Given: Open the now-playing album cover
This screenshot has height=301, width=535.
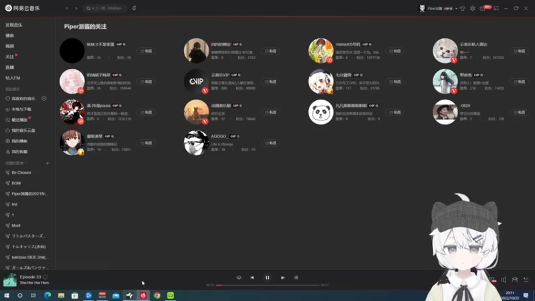Looking at the screenshot, I should click(10, 280).
